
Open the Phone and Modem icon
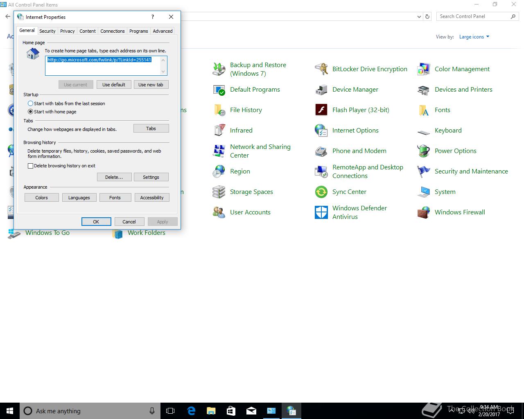pos(321,151)
